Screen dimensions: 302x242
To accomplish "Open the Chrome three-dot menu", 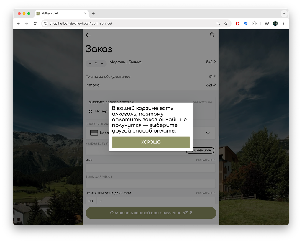I will (x=284, y=24).
